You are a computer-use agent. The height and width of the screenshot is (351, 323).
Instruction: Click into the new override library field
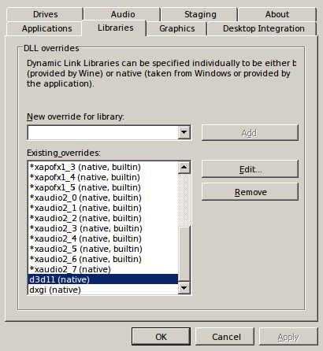pyautogui.click(x=103, y=132)
